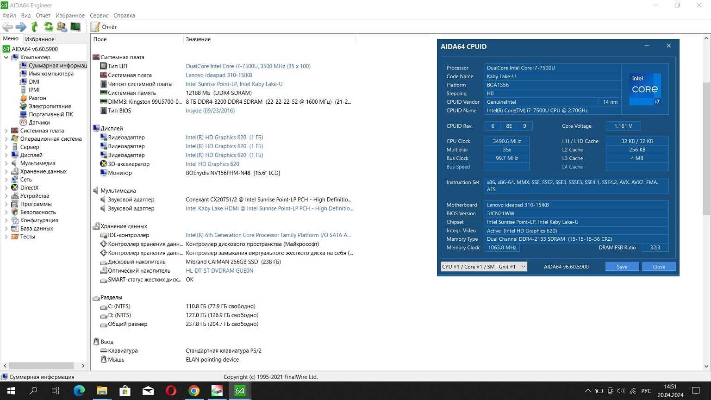
Task: Open CPU #1 / Core #1 dropdown
Action: coord(484,267)
